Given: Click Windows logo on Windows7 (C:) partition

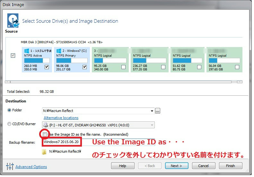Looking at the screenshot, I should tap(59, 51).
